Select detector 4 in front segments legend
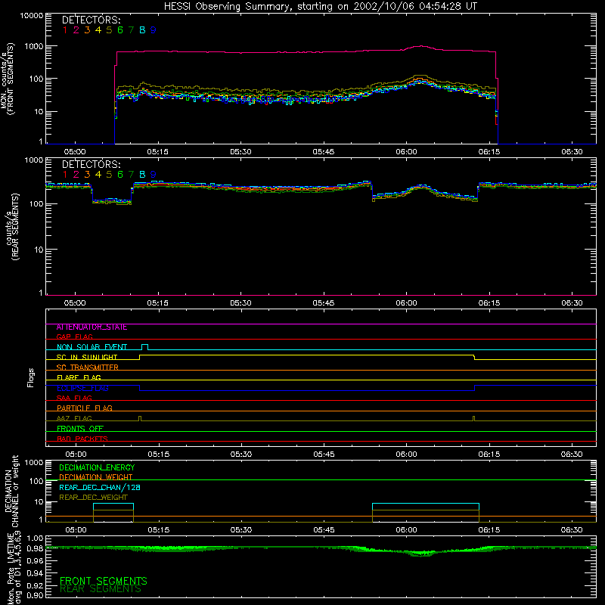 [x=98, y=30]
